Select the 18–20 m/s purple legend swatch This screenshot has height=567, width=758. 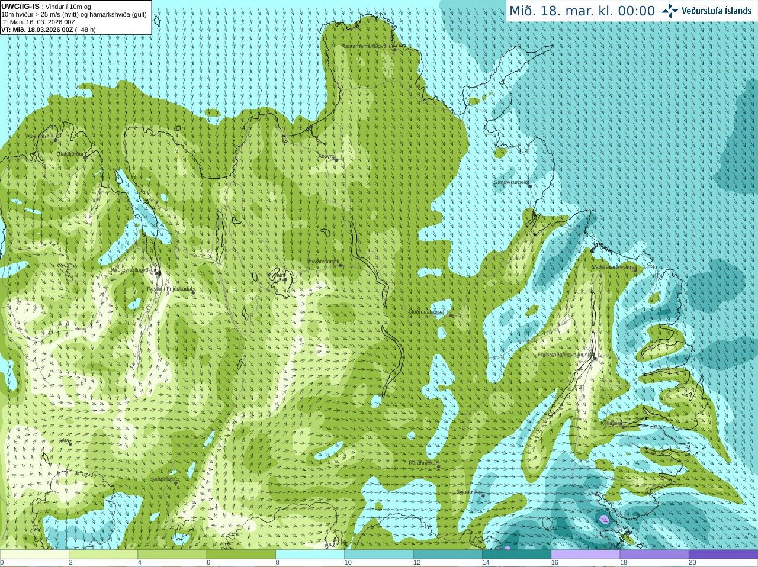(654, 555)
